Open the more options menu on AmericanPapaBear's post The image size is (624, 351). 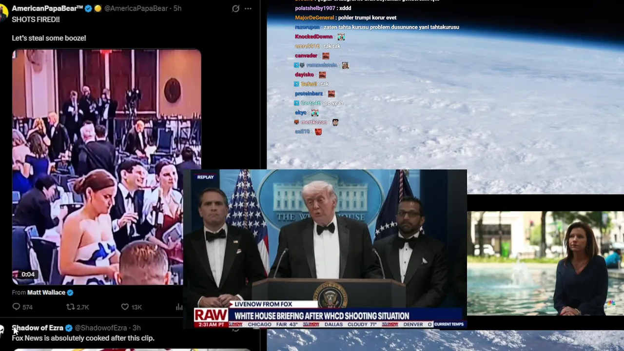248,8
